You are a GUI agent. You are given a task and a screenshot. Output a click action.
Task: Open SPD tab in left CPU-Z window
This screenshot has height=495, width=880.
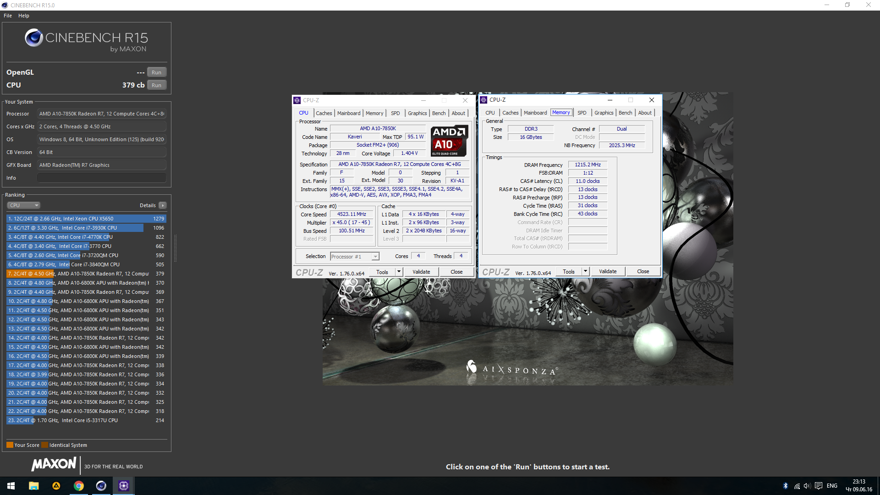coord(396,113)
